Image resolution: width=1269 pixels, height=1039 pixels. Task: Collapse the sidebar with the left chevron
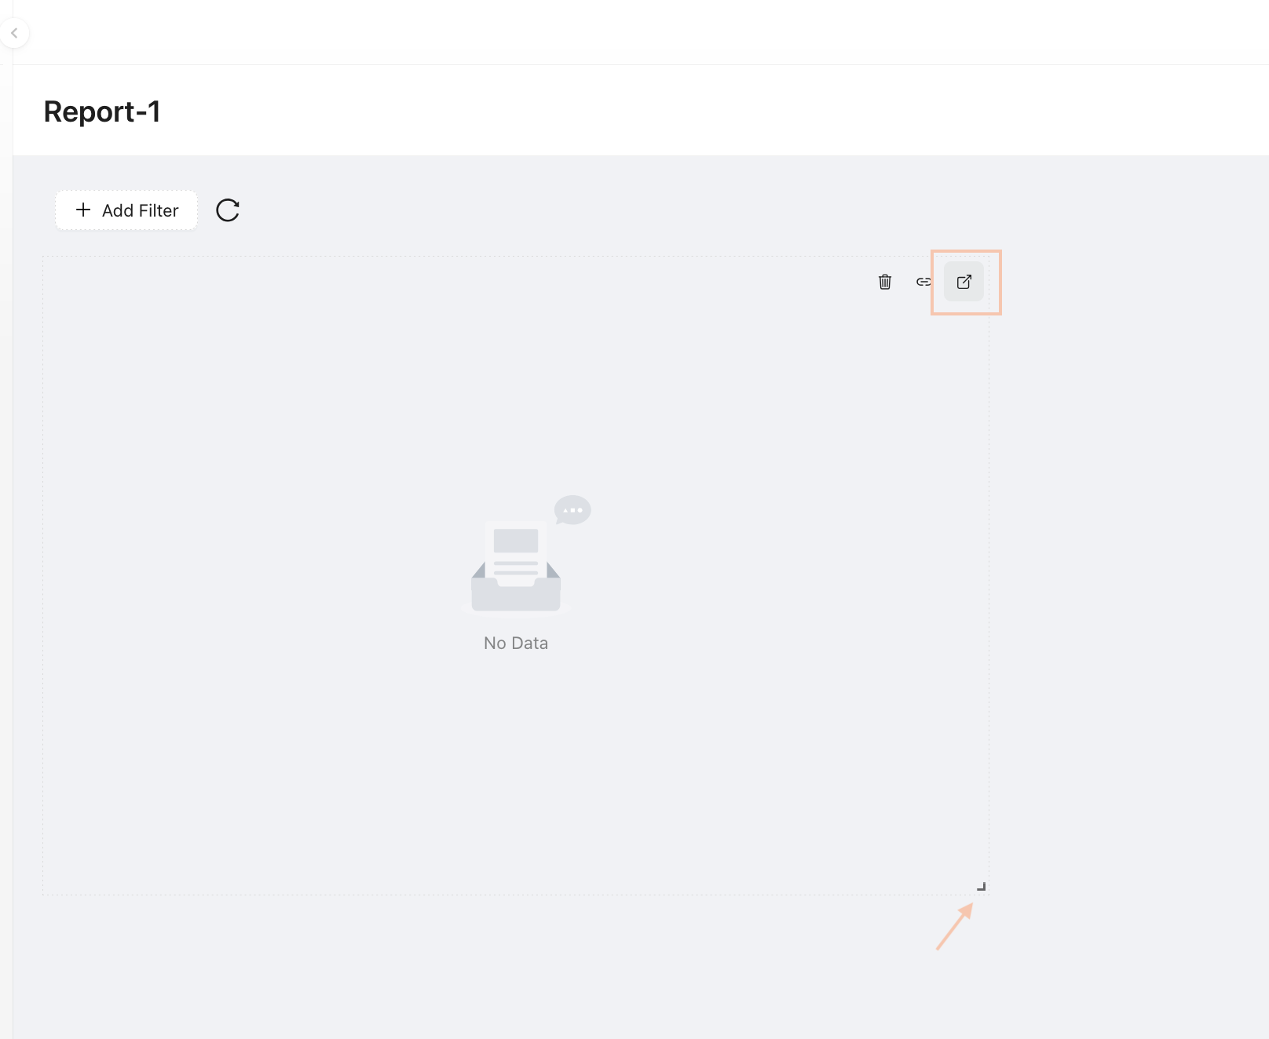14,33
